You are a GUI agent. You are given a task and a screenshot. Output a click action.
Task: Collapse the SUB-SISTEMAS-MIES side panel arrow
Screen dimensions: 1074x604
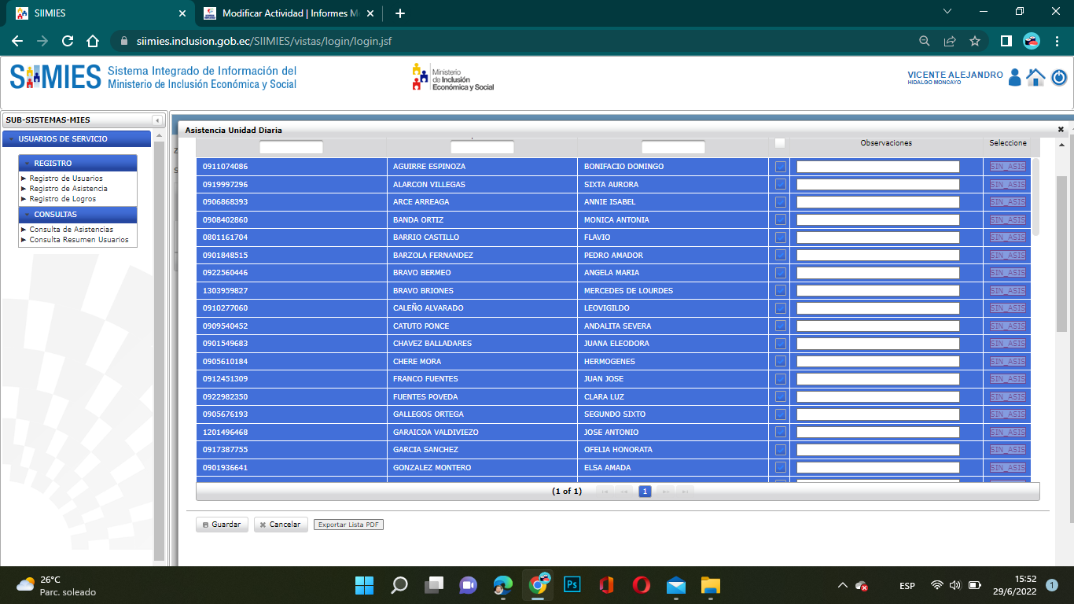click(157, 120)
